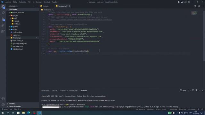Open errors and warnings count in status bar

click(x=17, y=109)
